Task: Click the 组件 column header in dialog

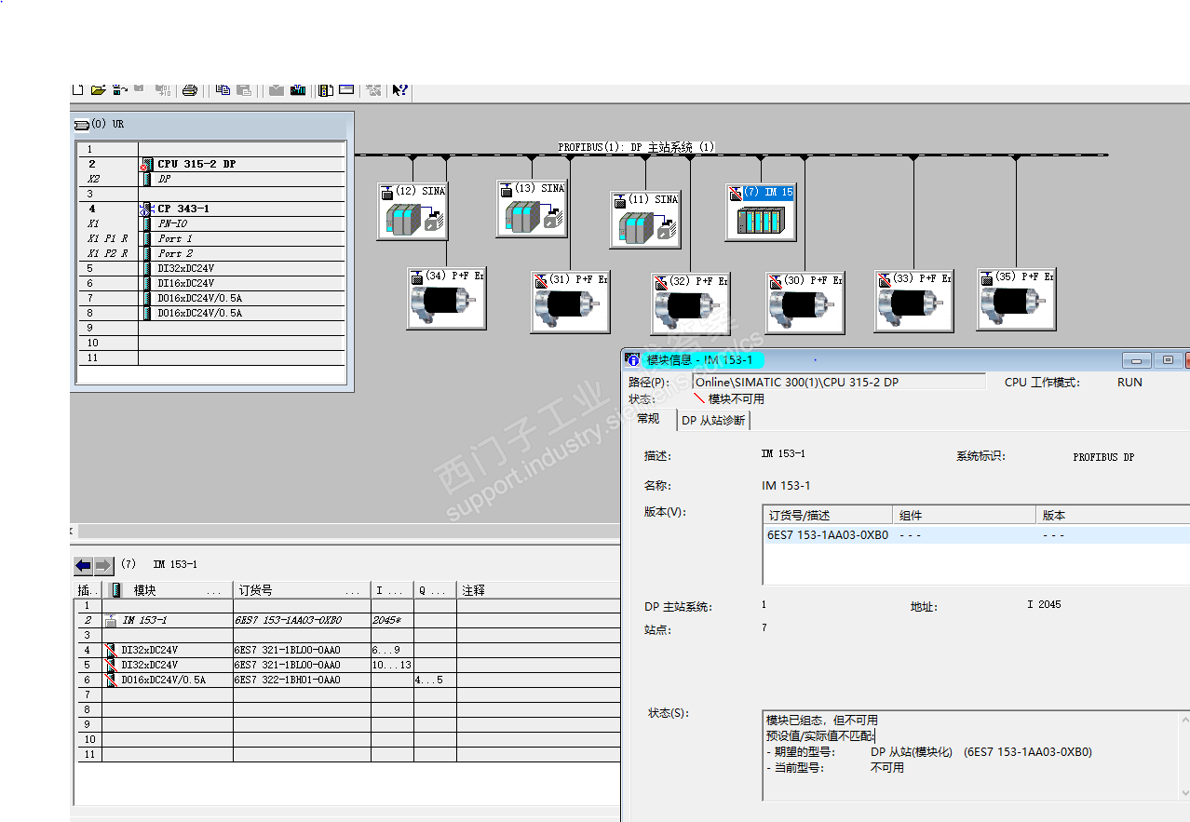Action: [964, 515]
